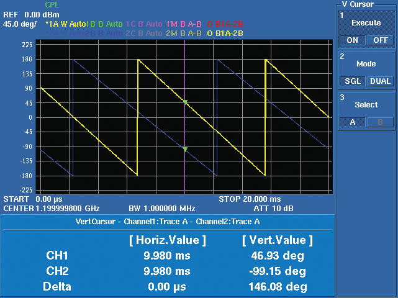Turn the V Cursor ON

coord(353,40)
